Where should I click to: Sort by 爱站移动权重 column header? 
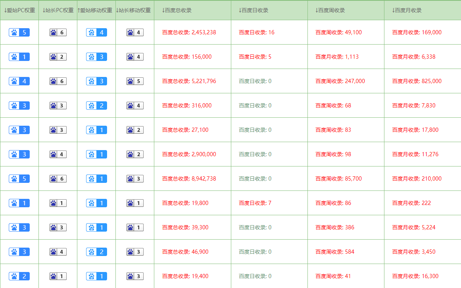click(x=95, y=10)
